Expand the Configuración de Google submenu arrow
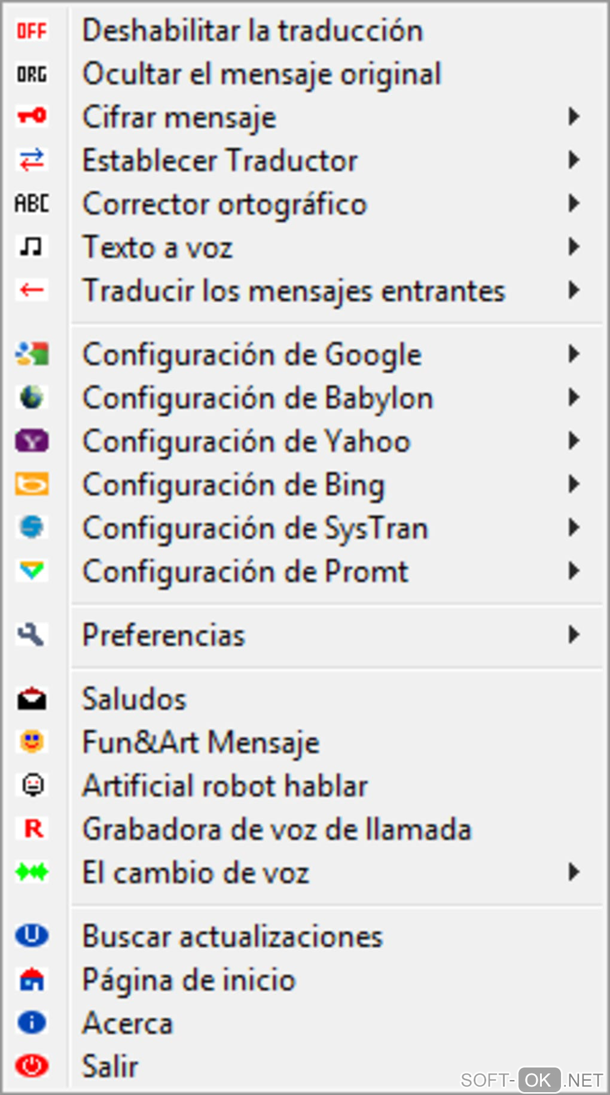Image resolution: width=610 pixels, height=1095 pixels. click(574, 354)
